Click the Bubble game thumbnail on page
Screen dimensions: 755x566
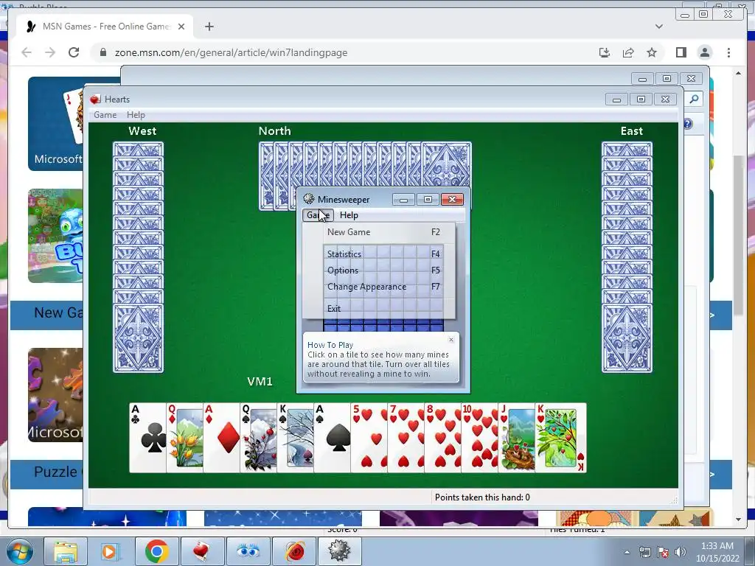[x=55, y=236]
